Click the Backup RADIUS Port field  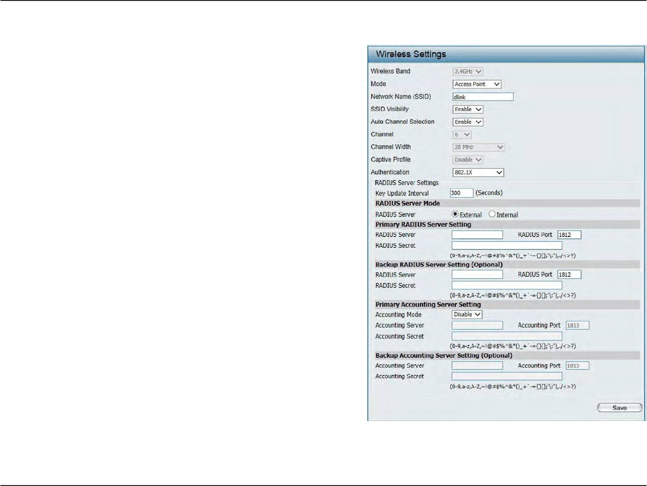[x=569, y=274]
